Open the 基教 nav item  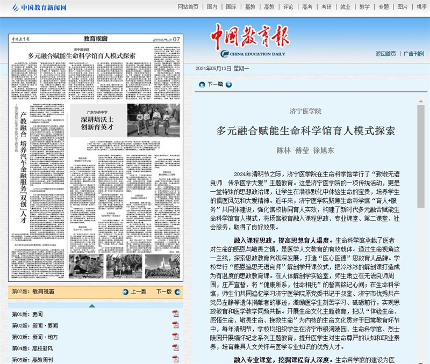(x=250, y=7)
